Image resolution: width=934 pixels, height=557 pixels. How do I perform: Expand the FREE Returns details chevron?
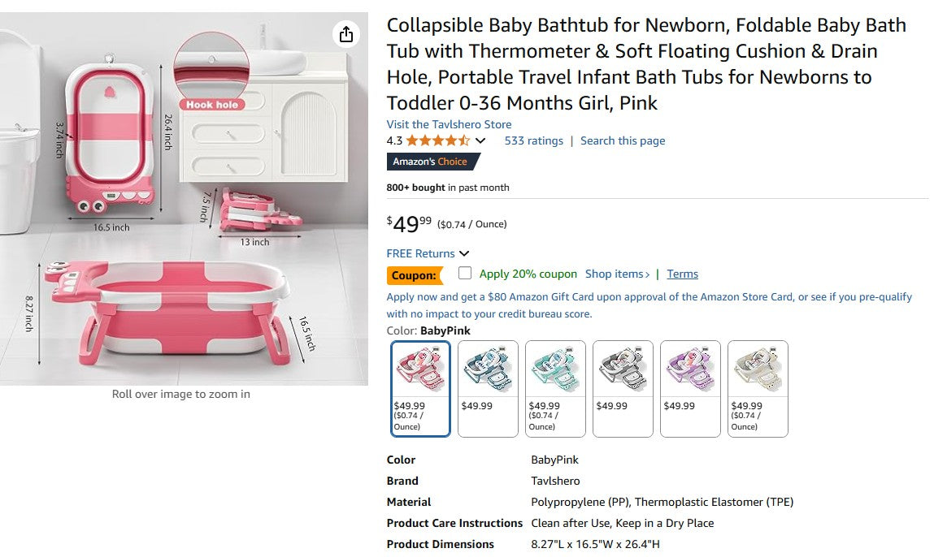[x=463, y=253]
